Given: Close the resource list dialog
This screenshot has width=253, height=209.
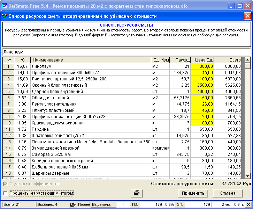Looking at the screenshot, I should point(247,16).
